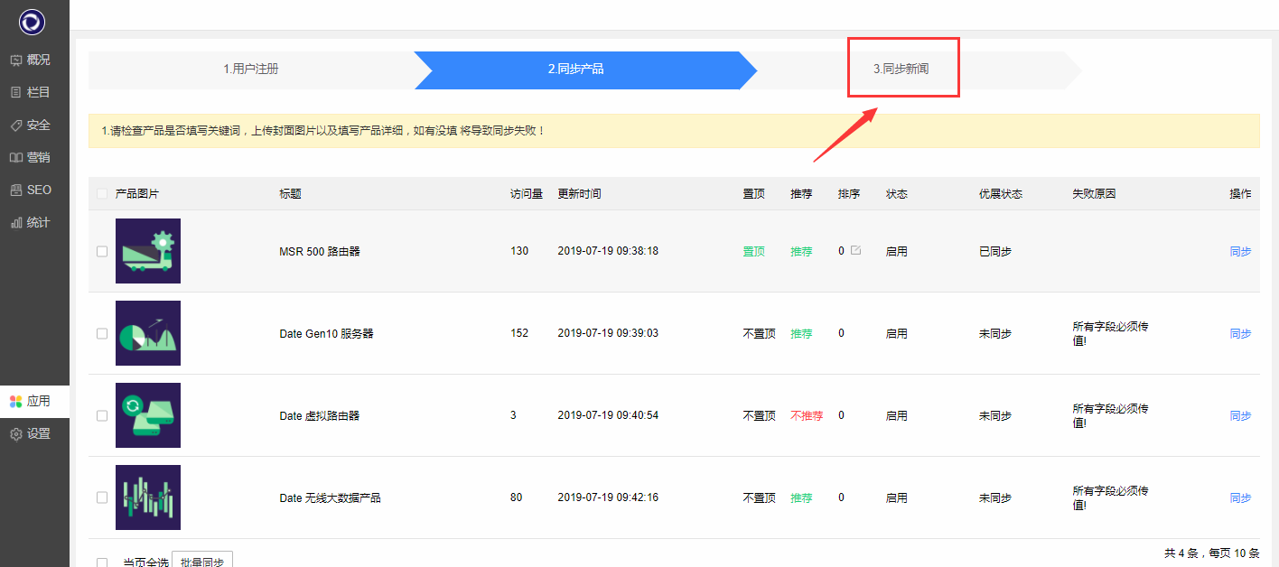Viewport: 1279px width, 567px height.
Task: Toggle 置顶 status for MSR 500 路由器
Action: click(753, 252)
